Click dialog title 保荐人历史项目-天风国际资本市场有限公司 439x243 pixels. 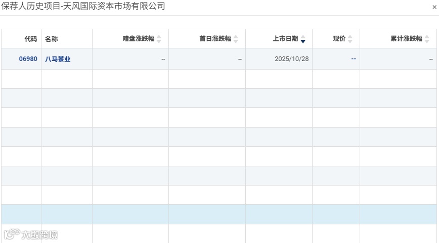click(83, 6)
